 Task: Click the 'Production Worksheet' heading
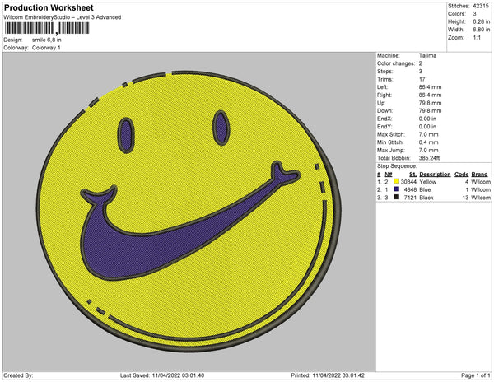tap(49, 8)
